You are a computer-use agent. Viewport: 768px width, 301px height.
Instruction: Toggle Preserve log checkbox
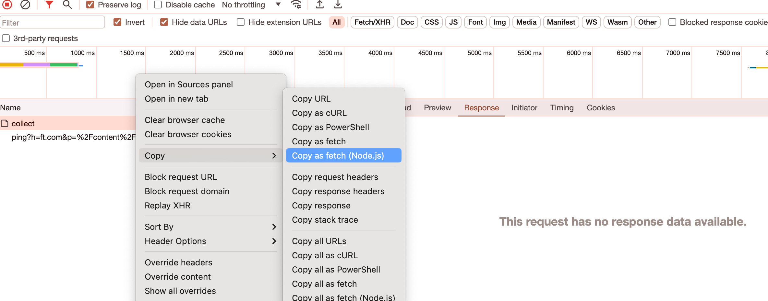90,5
